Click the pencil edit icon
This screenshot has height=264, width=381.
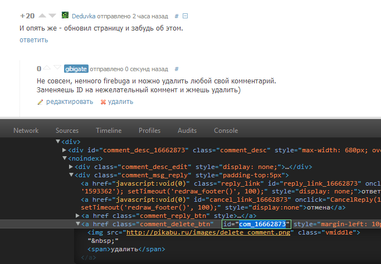(40, 102)
